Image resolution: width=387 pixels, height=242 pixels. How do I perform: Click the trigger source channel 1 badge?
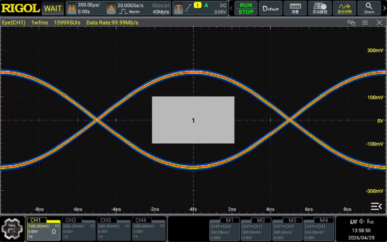tap(198, 5)
